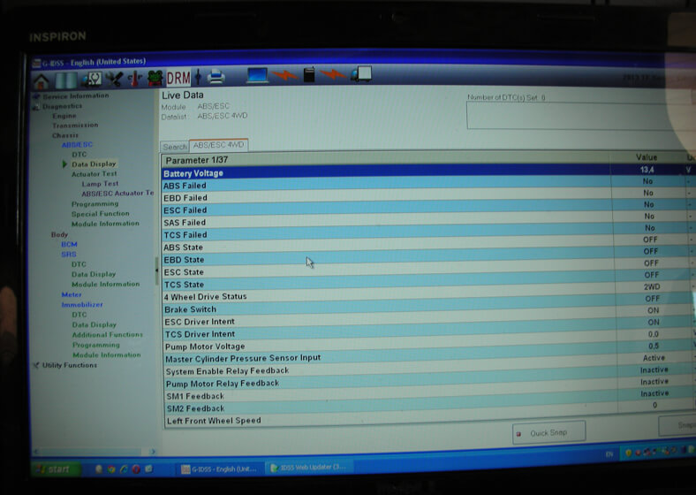Go to the Home screen icon

(42, 81)
